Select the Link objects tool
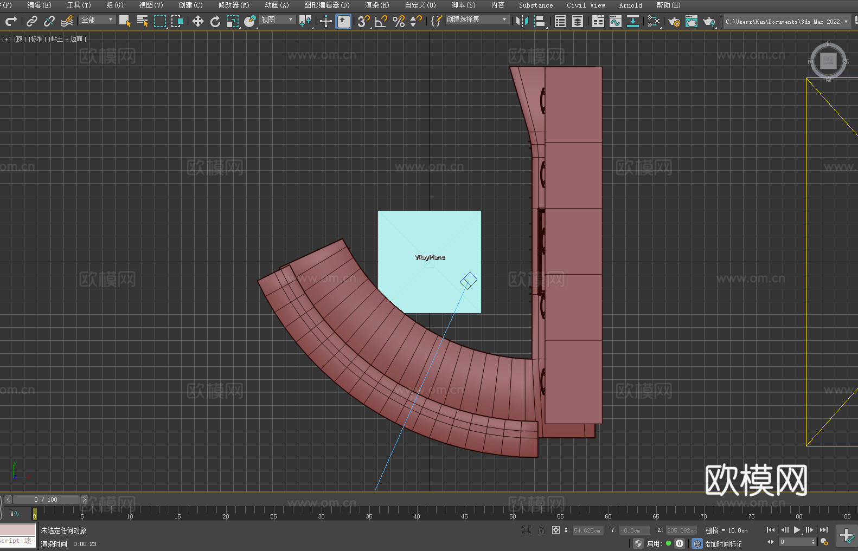Viewport: 858px width, 551px height. (x=32, y=21)
